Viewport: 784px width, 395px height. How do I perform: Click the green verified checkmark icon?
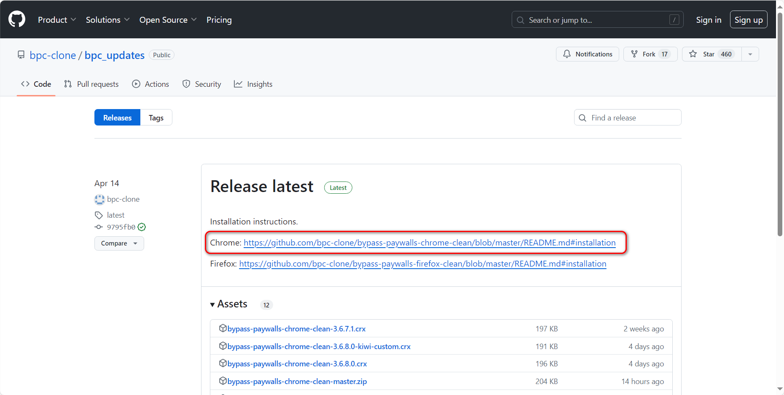[x=142, y=227]
